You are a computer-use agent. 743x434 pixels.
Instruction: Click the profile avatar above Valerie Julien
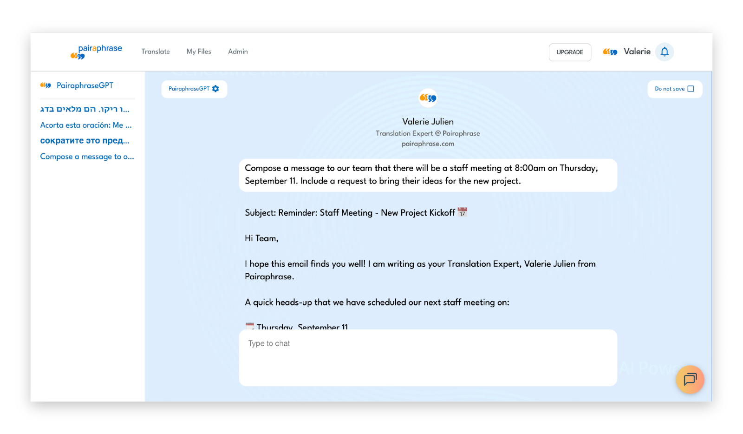(428, 98)
